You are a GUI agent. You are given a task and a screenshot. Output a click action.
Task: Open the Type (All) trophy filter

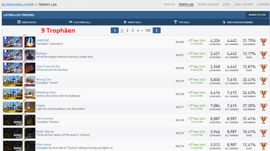(182, 22)
